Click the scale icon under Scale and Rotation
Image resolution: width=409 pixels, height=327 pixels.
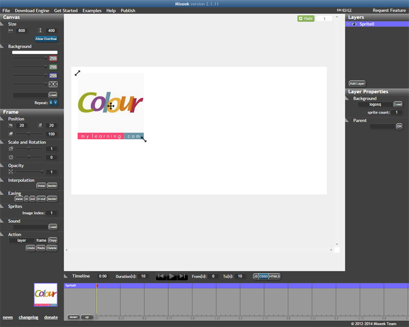coord(11,148)
